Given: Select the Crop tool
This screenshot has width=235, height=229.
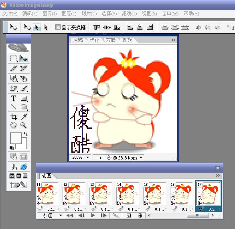Looking at the screenshot, I should pos(14,117).
